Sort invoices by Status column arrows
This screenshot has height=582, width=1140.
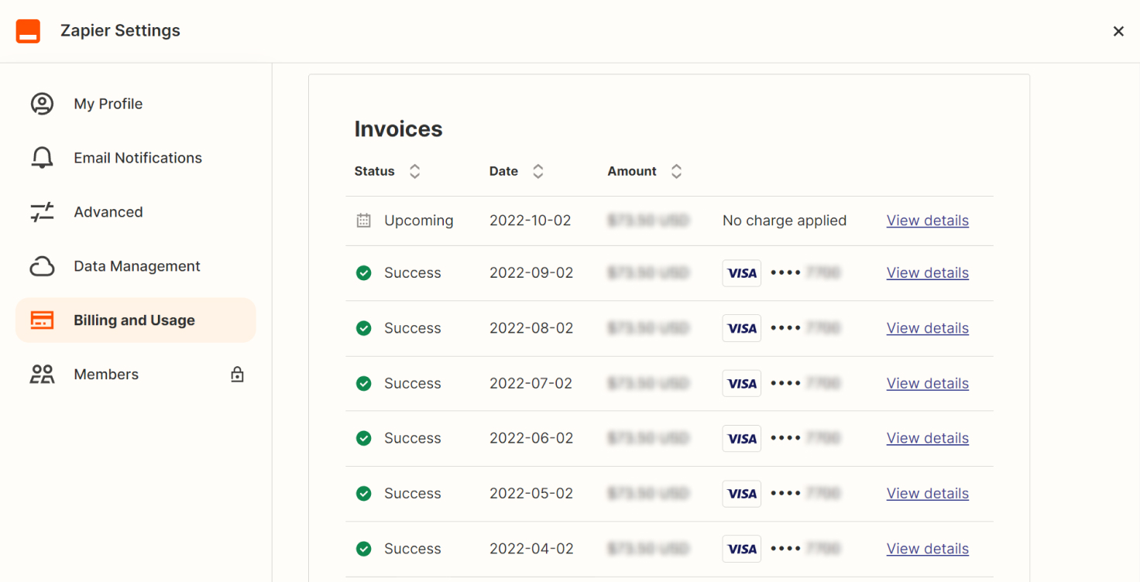pos(415,171)
